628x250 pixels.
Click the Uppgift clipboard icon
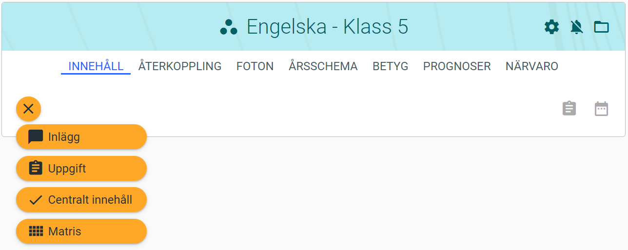coord(36,169)
